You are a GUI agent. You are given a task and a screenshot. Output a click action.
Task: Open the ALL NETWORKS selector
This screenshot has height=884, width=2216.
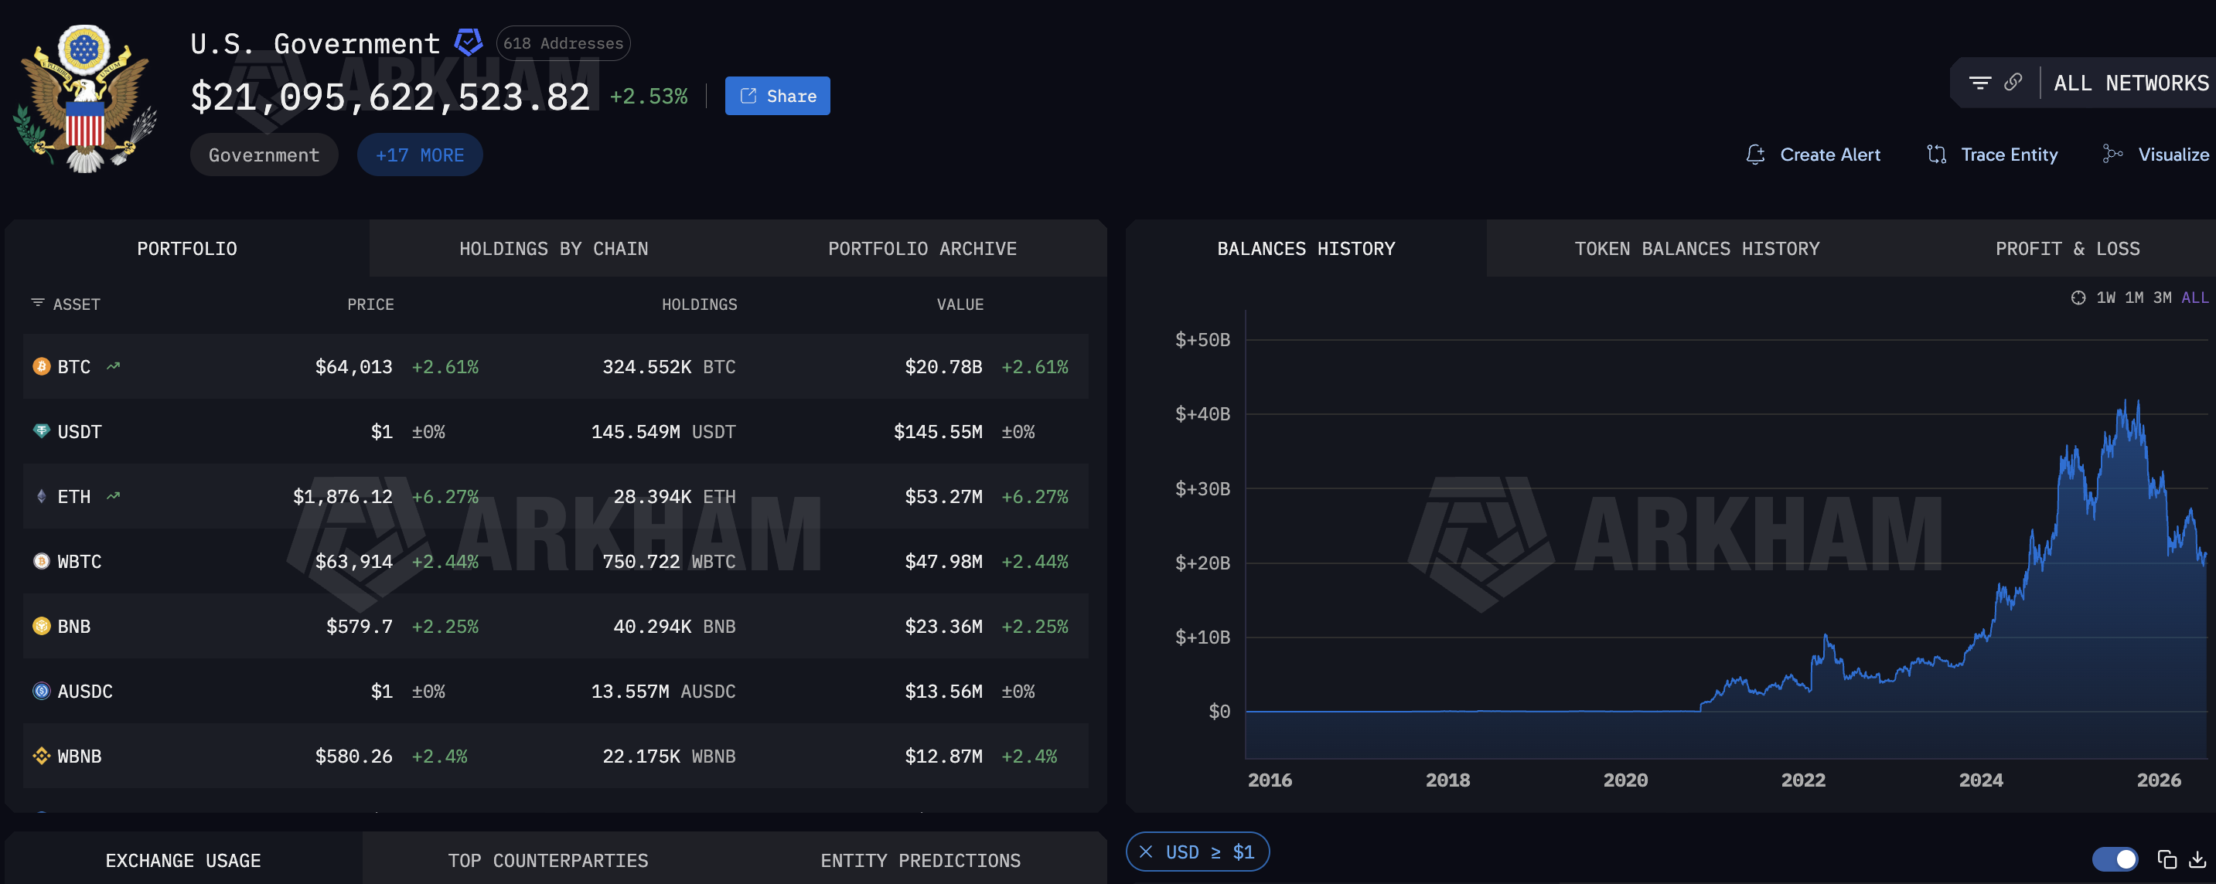point(2130,83)
